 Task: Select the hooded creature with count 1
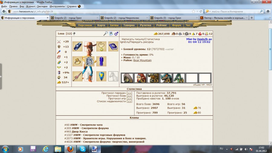(127, 78)
